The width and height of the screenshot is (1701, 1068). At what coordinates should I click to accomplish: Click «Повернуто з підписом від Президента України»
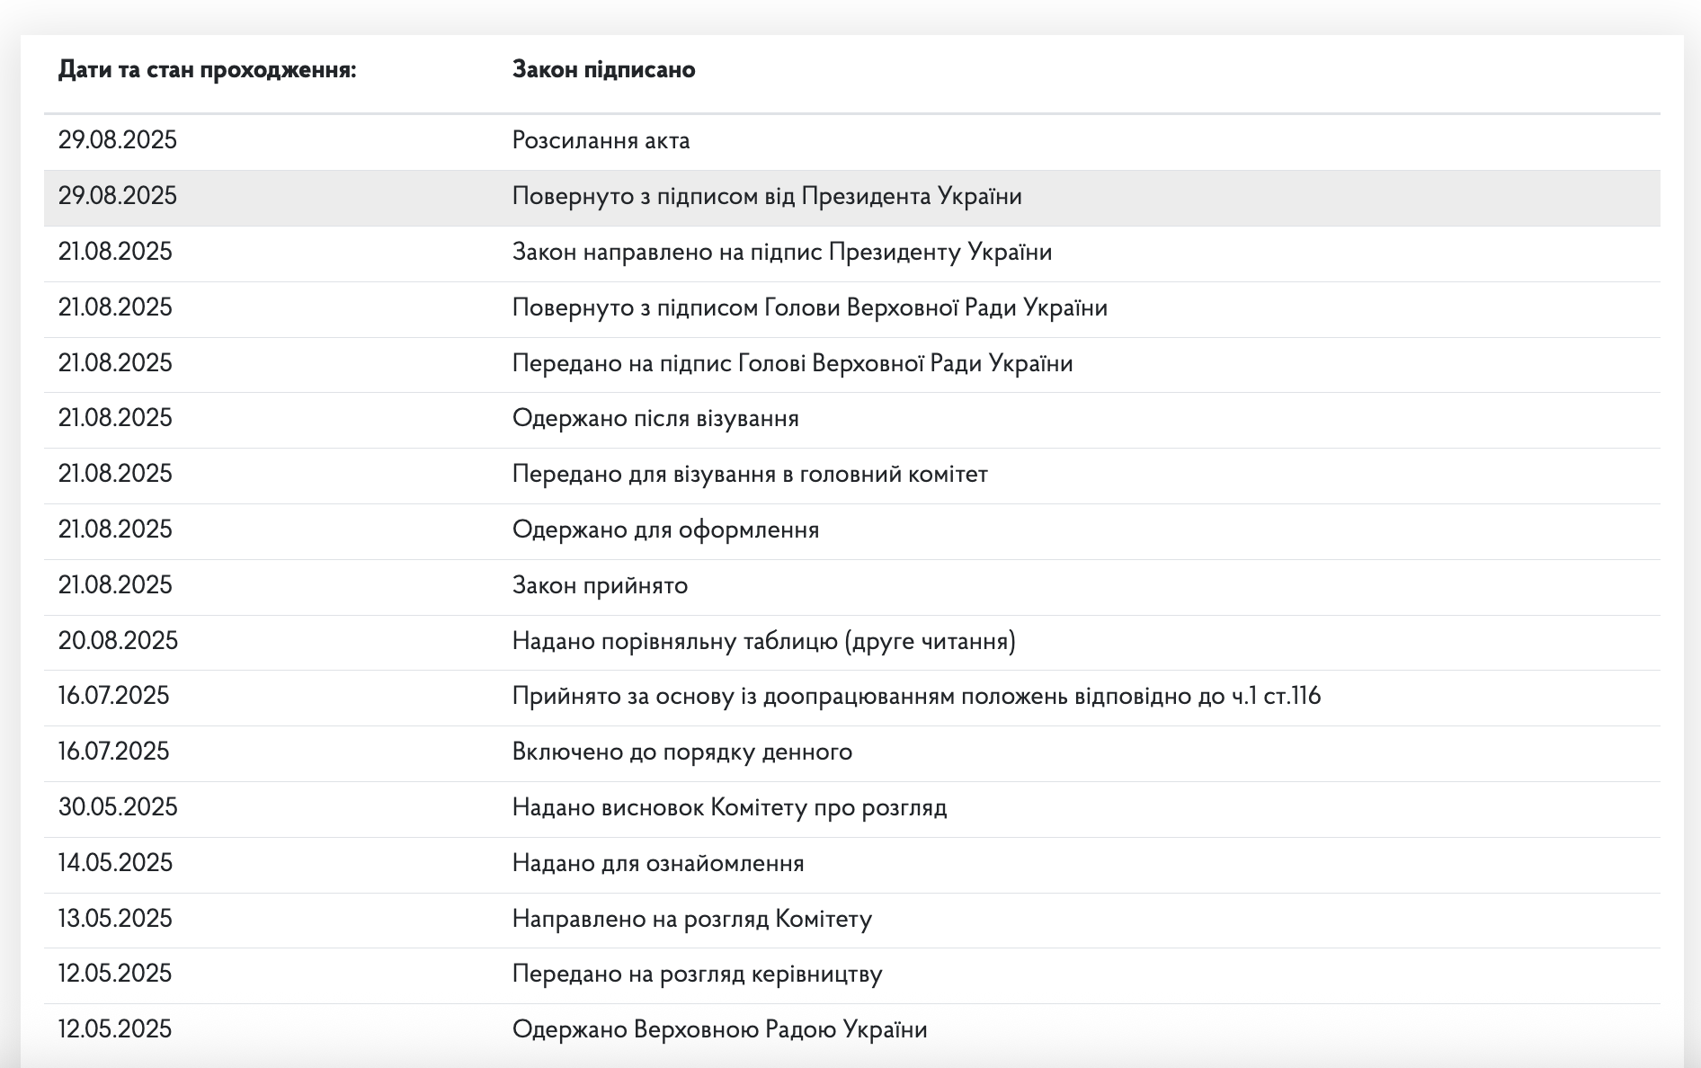766,195
